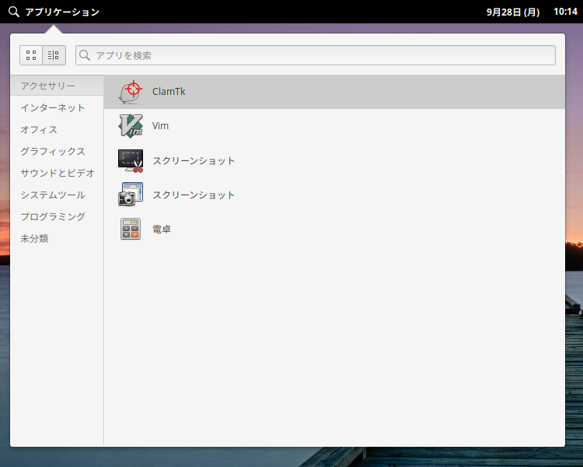Click the panel search magnifier icon
The image size is (583, 467).
14,12
